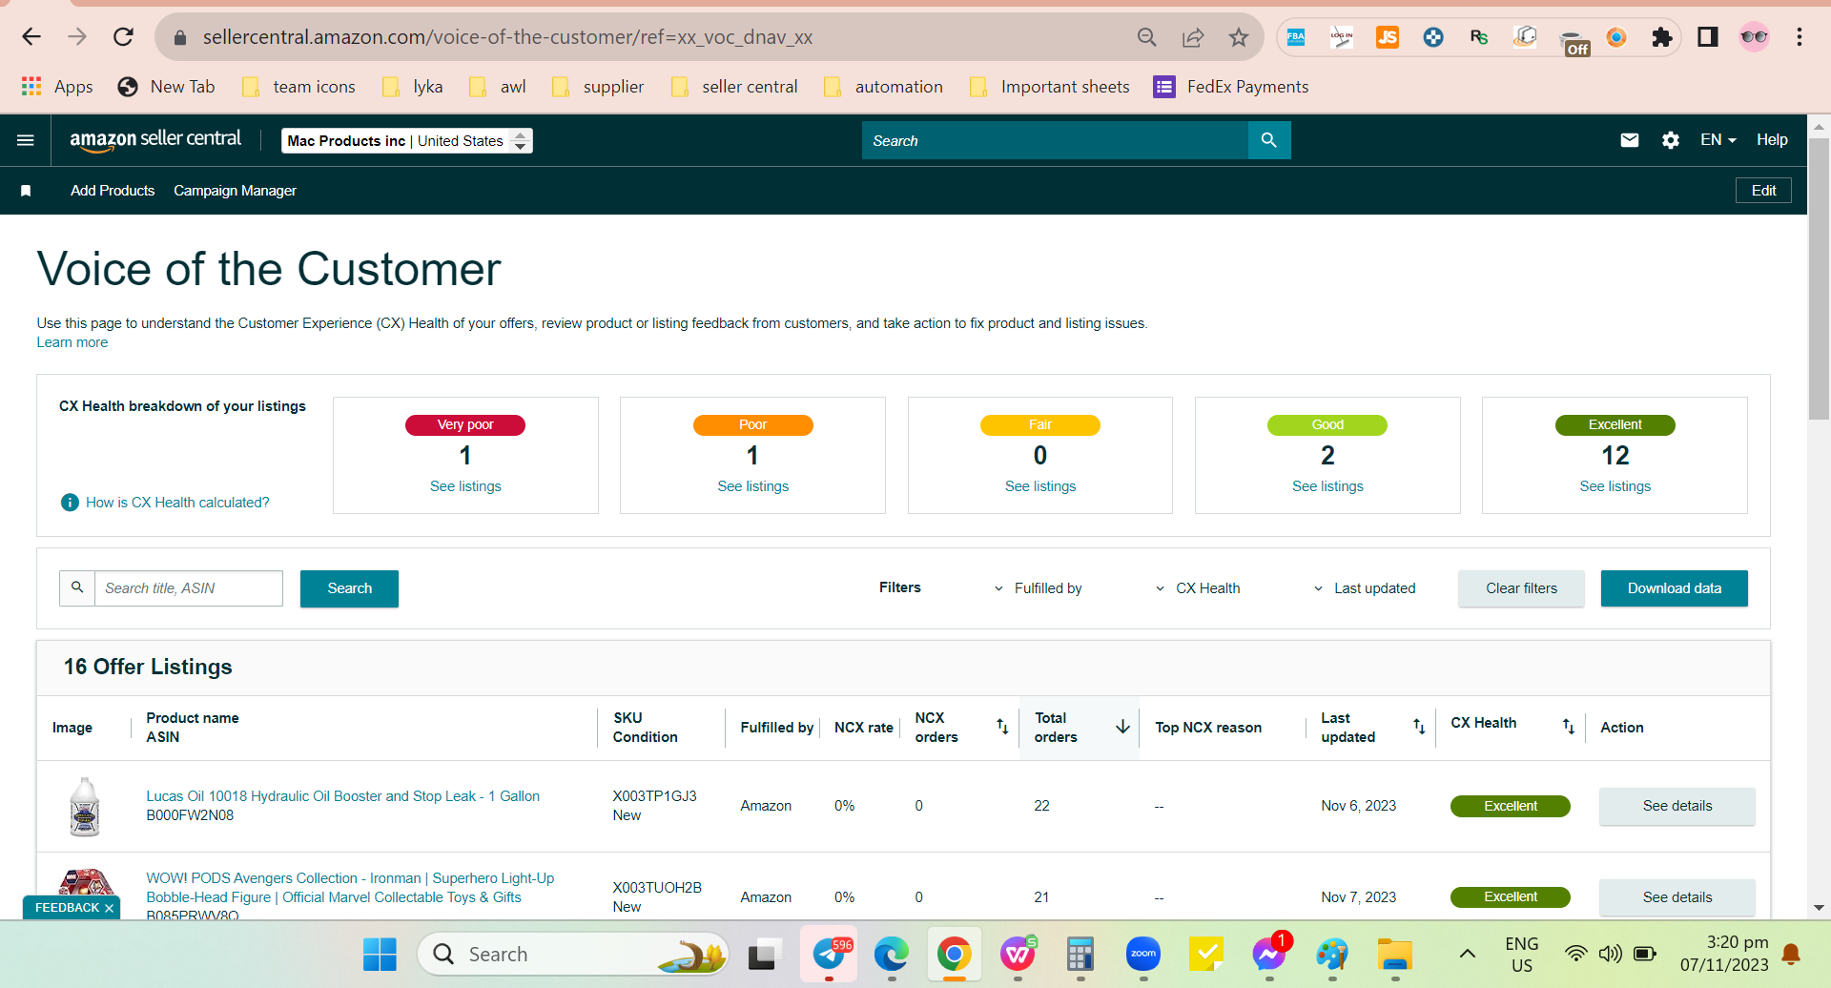Open Microsoft Edge from the taskbar
Image resolution: width=1831 pixels, height=988 pixels.
click(892, 954)
